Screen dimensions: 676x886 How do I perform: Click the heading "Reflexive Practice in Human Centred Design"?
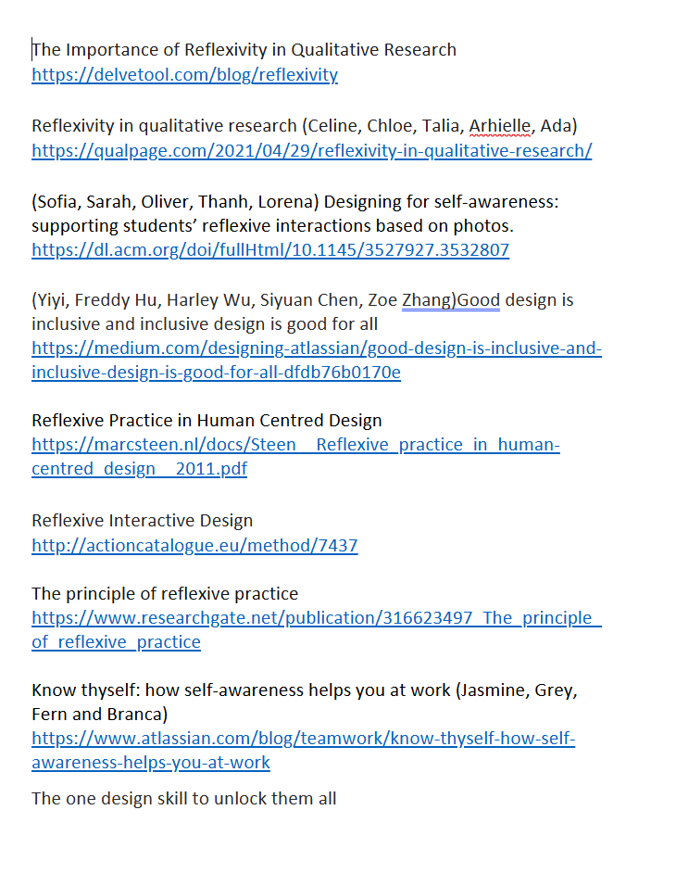[x=207, y=421]
